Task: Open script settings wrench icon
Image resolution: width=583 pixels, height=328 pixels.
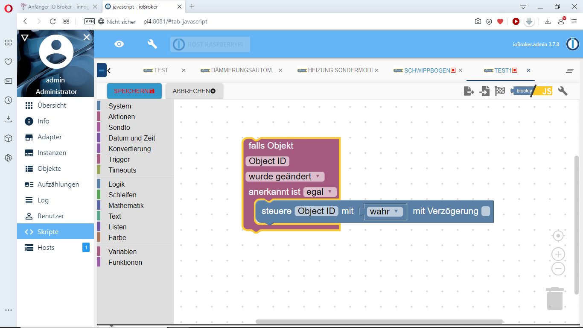Action: tap(563, 91)
